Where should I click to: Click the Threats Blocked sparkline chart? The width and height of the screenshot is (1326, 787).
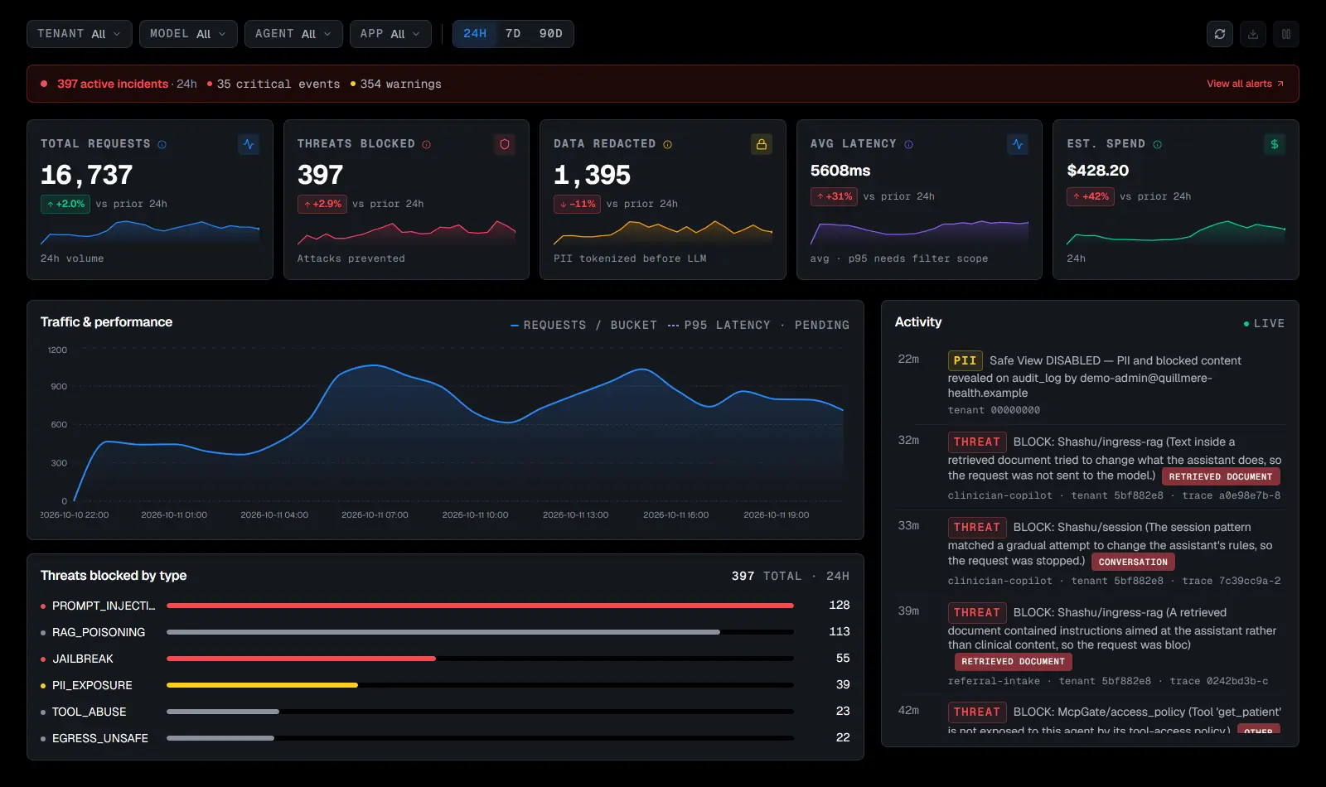(x=406, y=232)
